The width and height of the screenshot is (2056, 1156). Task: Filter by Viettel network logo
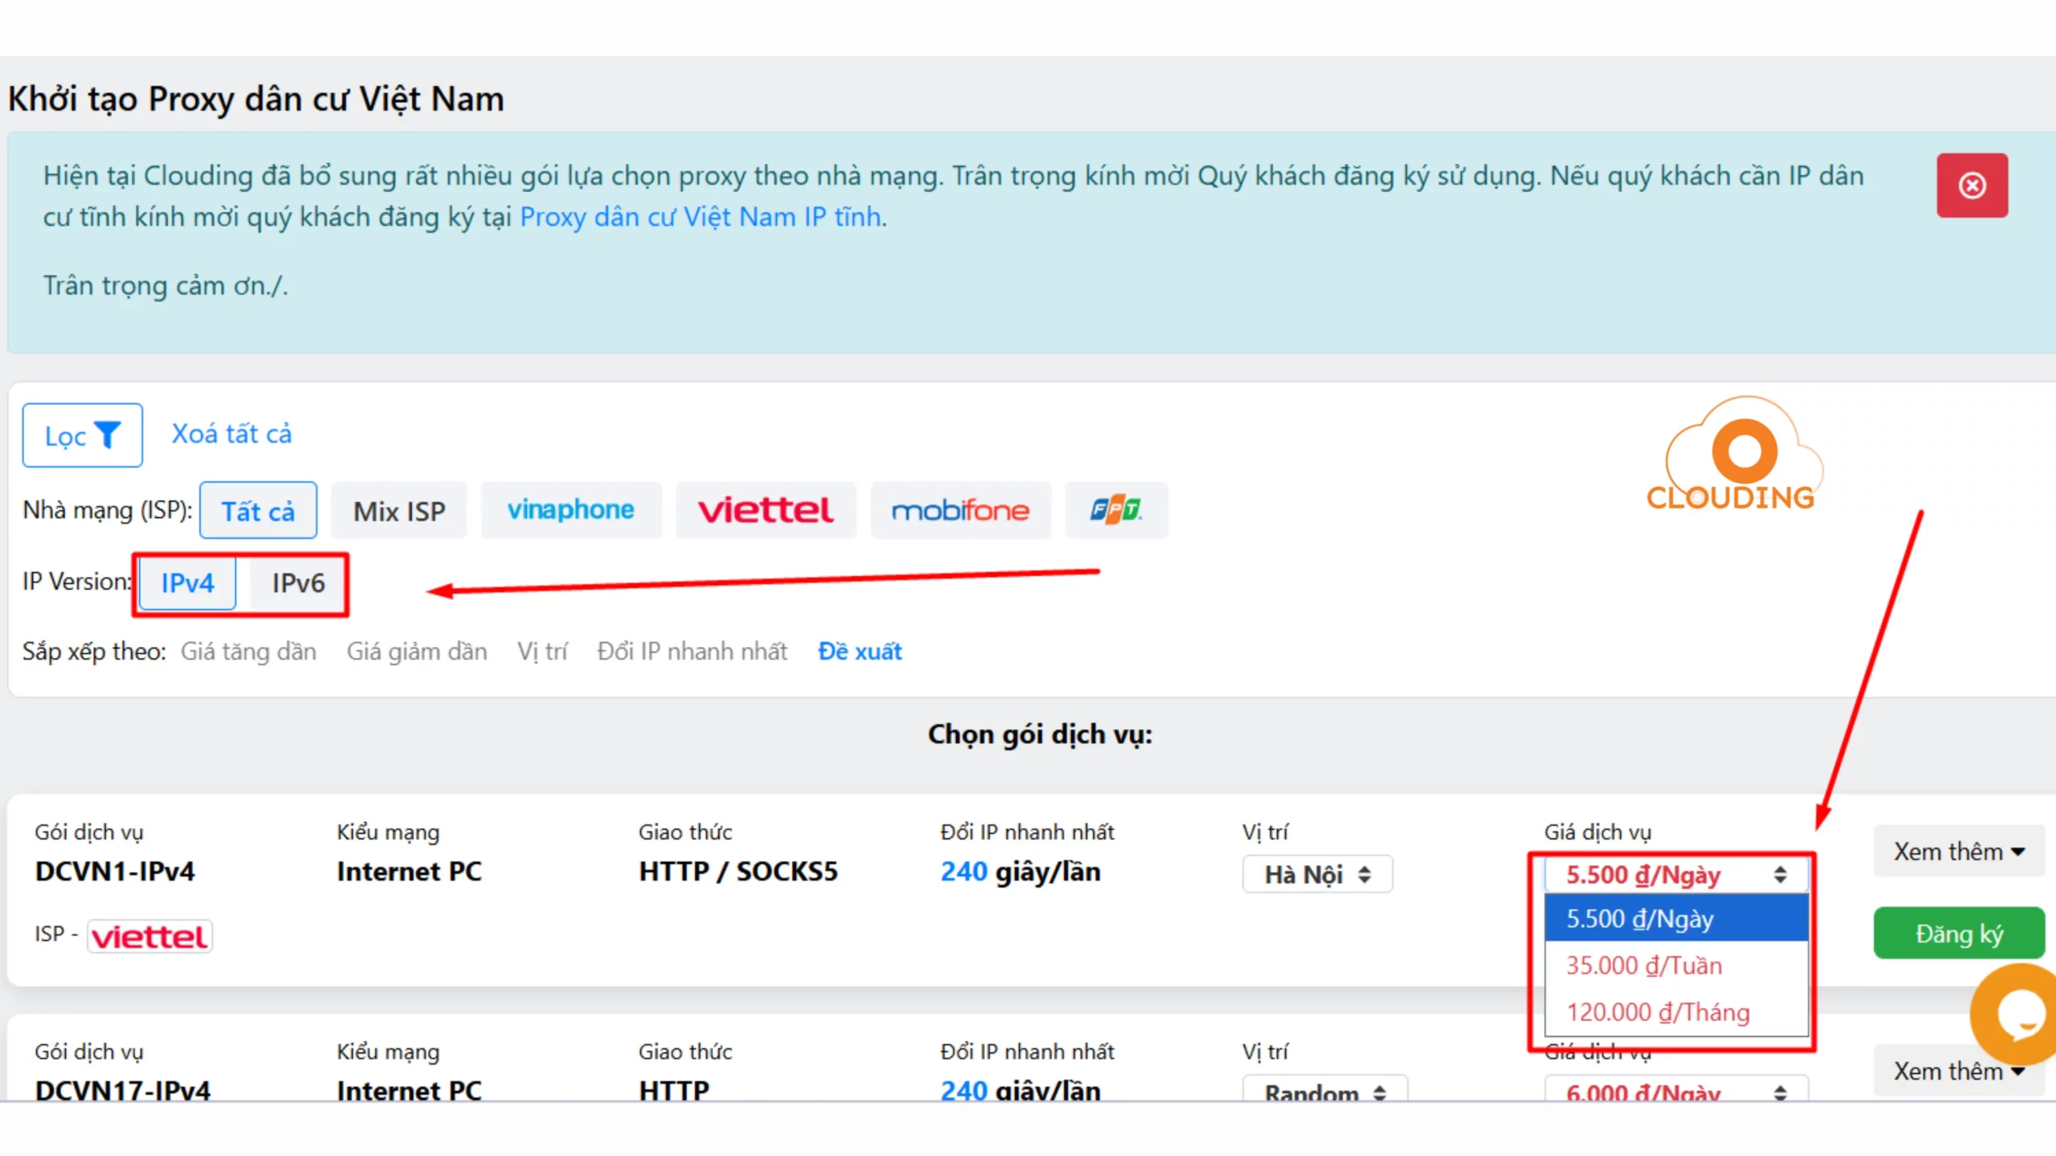[x=765, y=511]
